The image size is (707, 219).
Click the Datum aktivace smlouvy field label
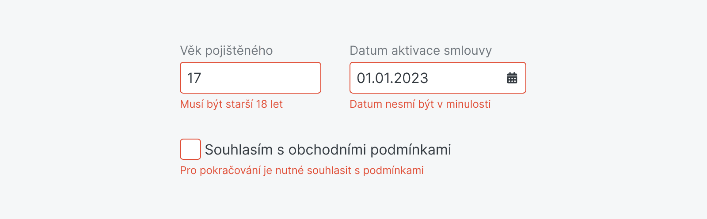coord(420,51)
